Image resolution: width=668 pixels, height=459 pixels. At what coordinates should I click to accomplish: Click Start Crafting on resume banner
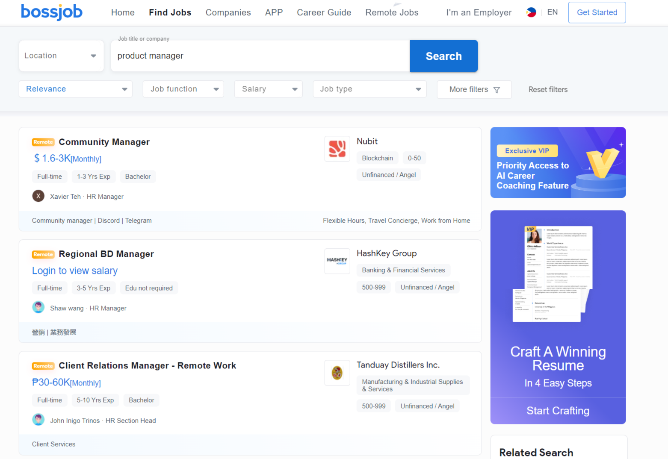coord(558,411)
